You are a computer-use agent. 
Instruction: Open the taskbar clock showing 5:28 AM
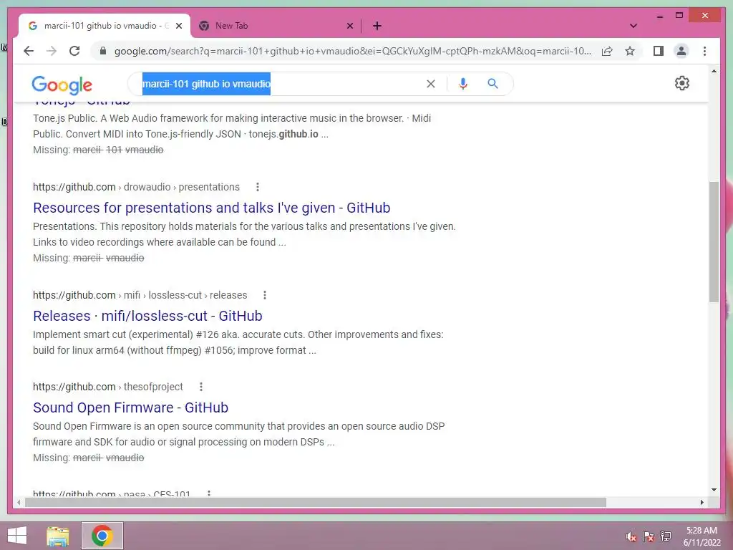click(x=702, y=536)
